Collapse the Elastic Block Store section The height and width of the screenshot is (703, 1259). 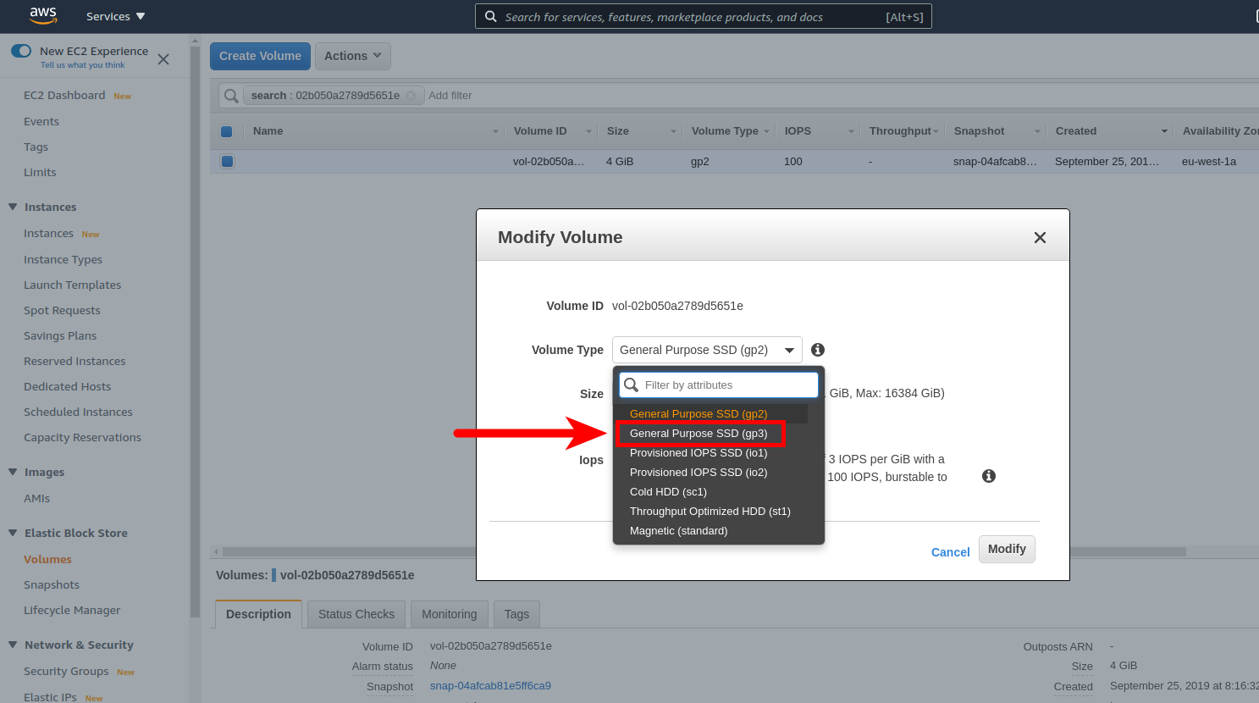[13, 533]
